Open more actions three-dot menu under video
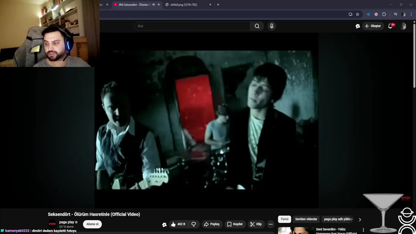This screenshot has width=416, height=234. point(270,224)
